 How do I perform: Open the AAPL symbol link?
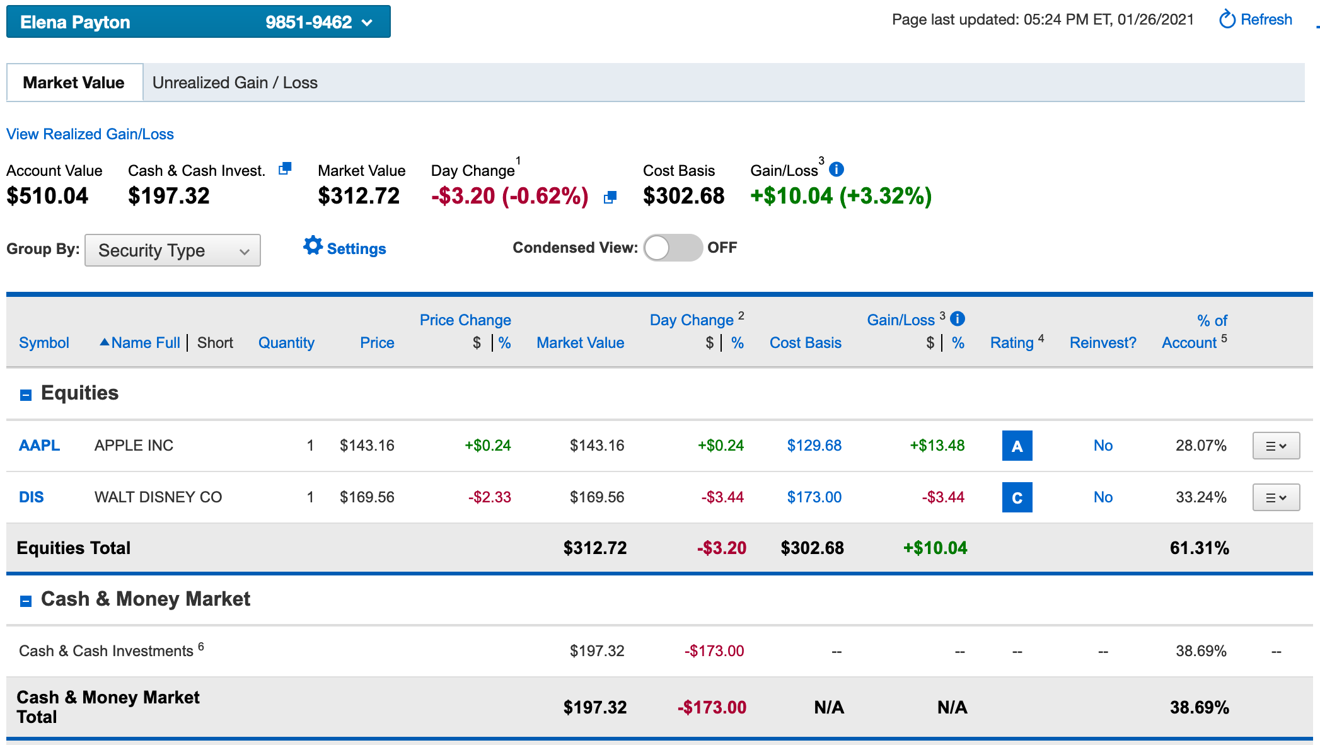pyautogui.click(x=39, y=446)
